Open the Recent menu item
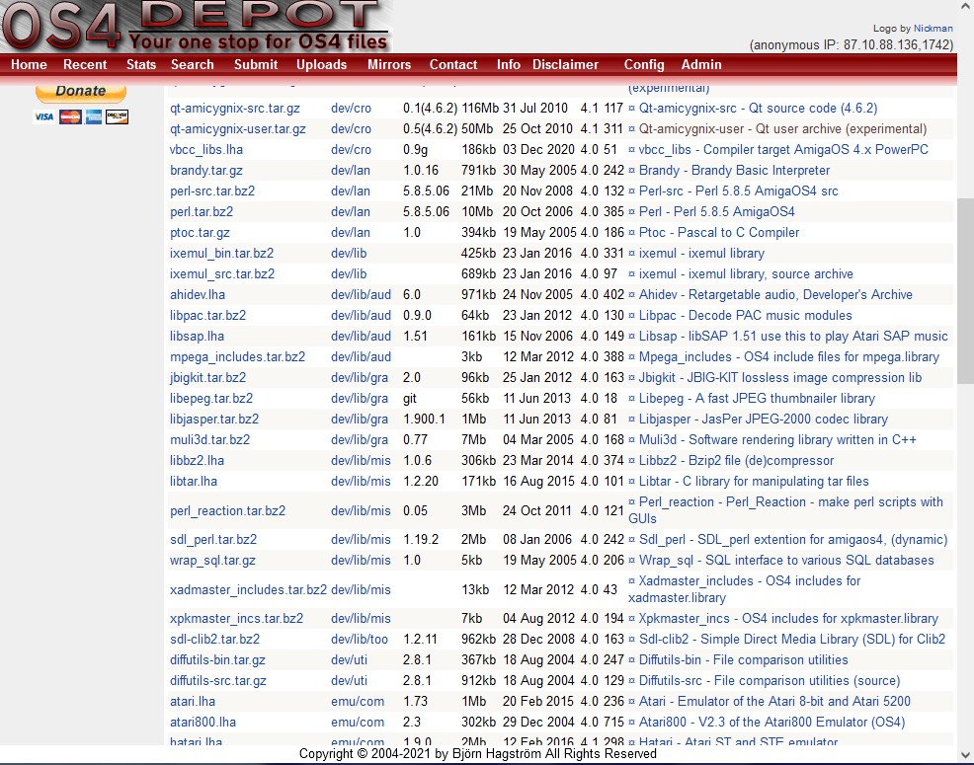The height and width of the screenshot is (765, 974). 85,64
